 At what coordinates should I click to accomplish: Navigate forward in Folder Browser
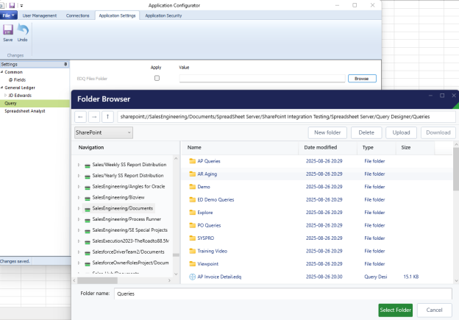point(94,116)
